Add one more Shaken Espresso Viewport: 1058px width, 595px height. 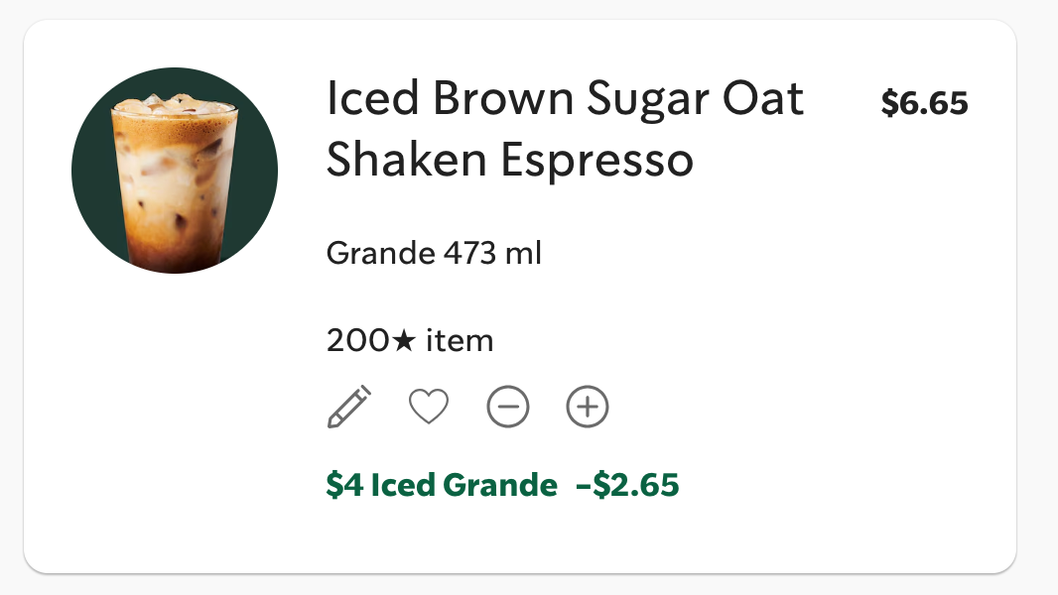coord(588,407)
